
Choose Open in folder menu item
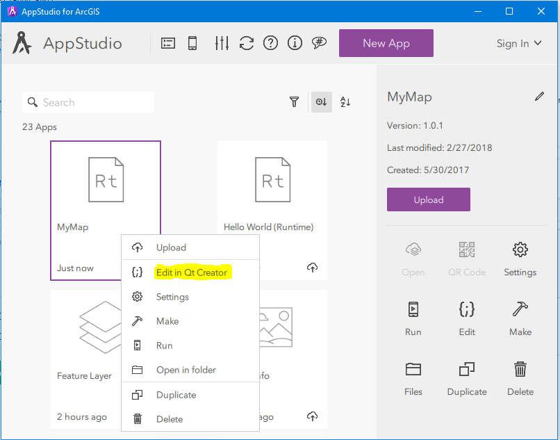[190, 370]
